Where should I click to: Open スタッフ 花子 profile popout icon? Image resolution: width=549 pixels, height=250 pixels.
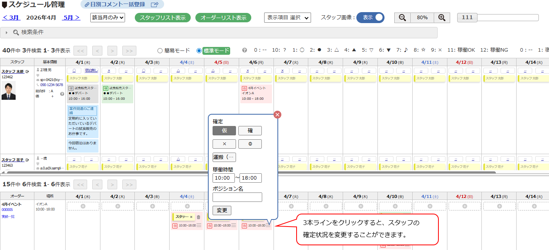27,160
